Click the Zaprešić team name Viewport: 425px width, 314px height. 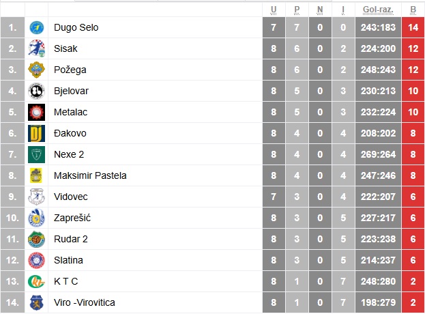pos(72,218)
